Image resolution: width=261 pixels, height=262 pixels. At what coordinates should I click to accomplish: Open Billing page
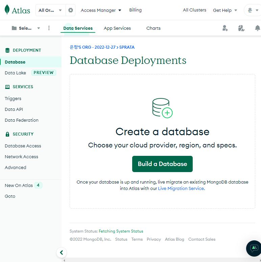[x=135, y=10]
